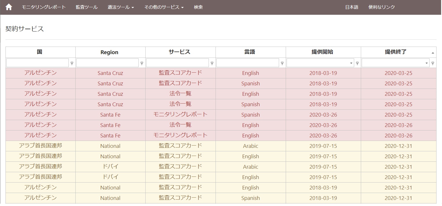Click the filter icon beside 提供終了 column
Viewport: 442px width, 206px height.
coord(433,63)
